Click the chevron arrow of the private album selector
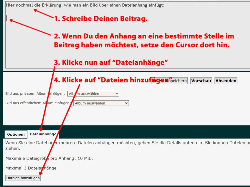Viewport: 250px width, 187px height. [116, 94]
